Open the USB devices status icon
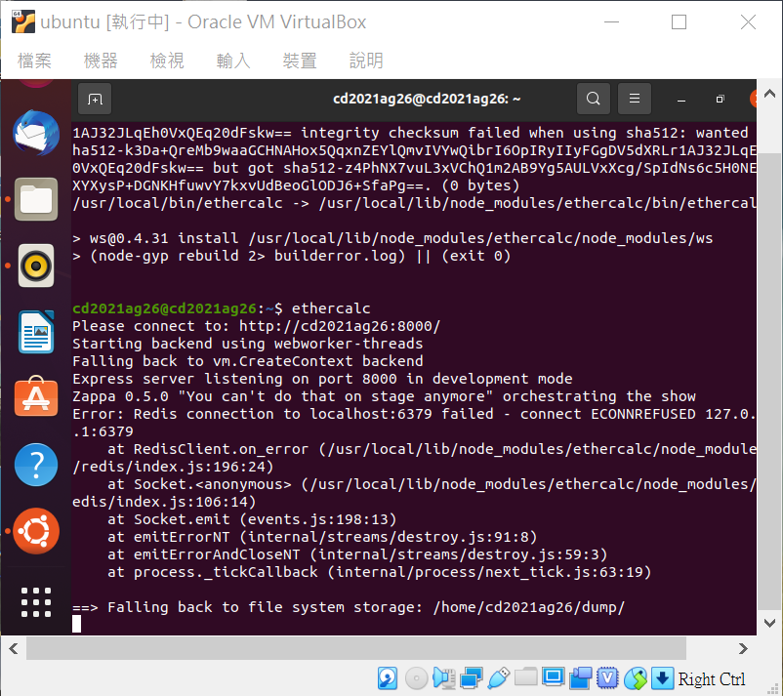 pyautogui.click(x=498, y=678)
